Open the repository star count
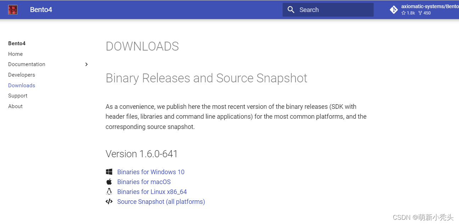 pyautogui.click(x=408, y=13)
